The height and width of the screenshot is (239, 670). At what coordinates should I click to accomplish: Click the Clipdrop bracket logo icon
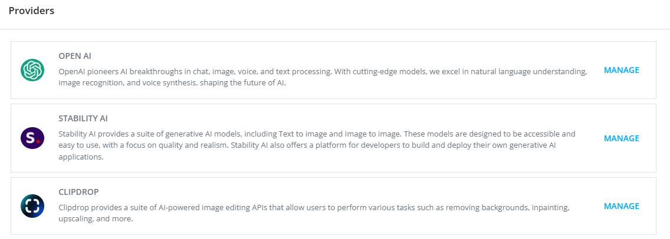point(32,206)
